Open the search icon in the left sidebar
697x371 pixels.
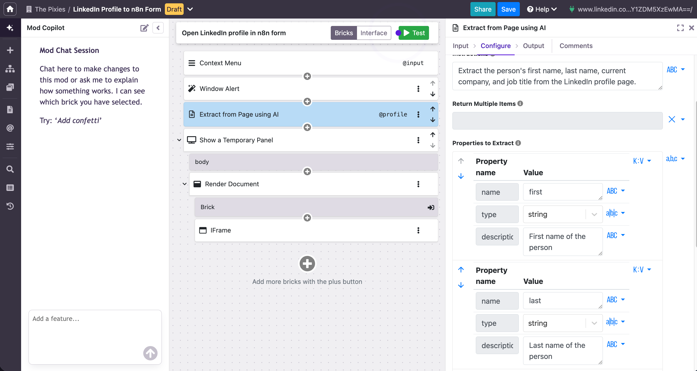point(10,169)
